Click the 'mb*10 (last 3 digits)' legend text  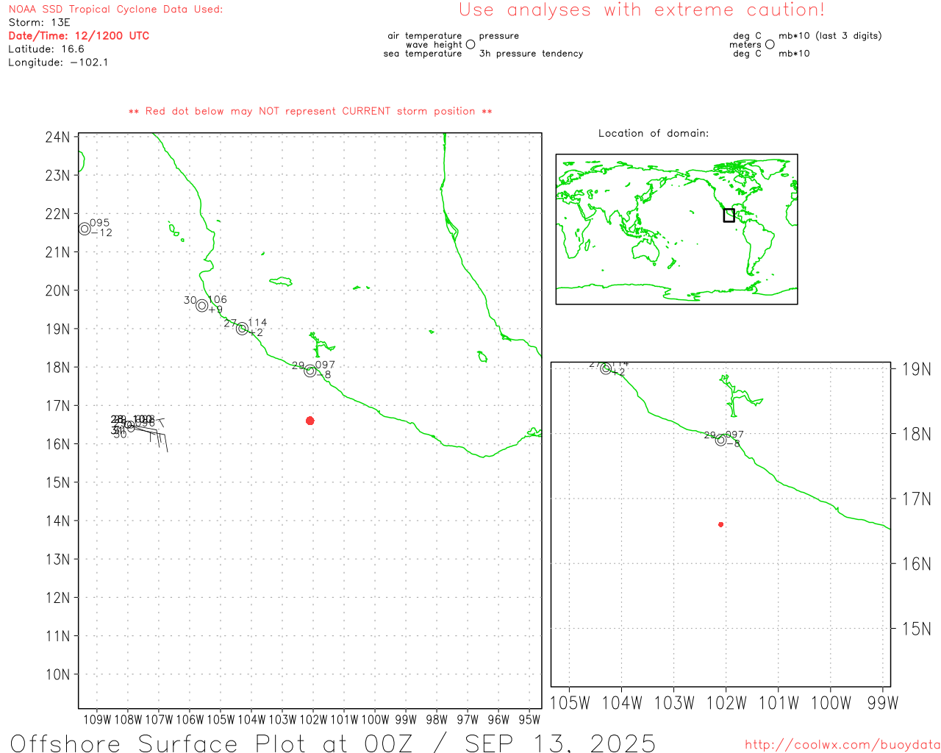(x=830, y=36)
